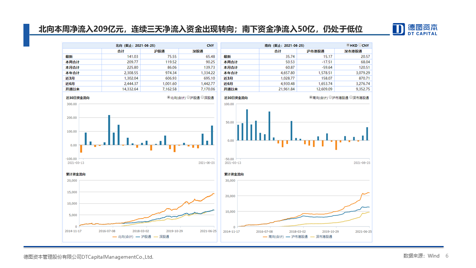The width and height of the screenshot is (476, 268).
Task: Click the blue 沪市港股通 legend entry
Action: (x=296, y=237)
